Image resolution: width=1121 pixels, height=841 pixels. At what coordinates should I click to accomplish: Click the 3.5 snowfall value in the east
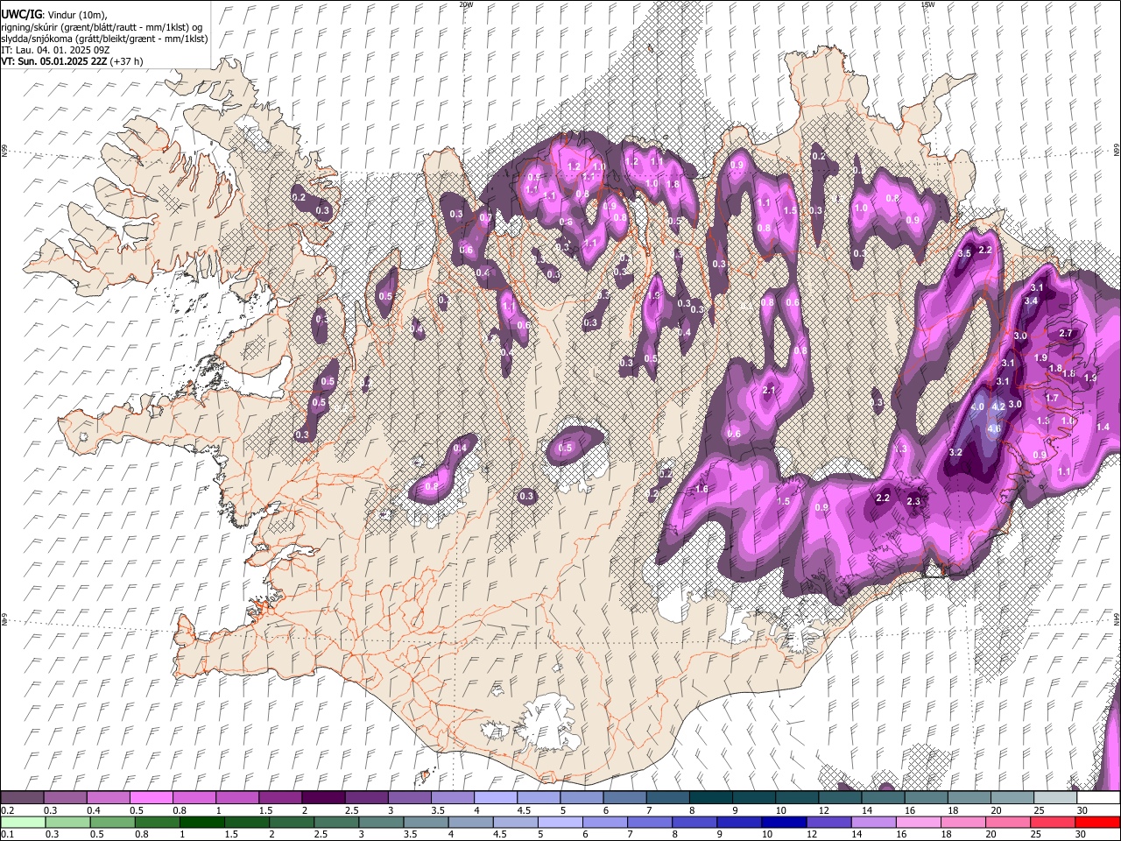click(x=964, y=253)
